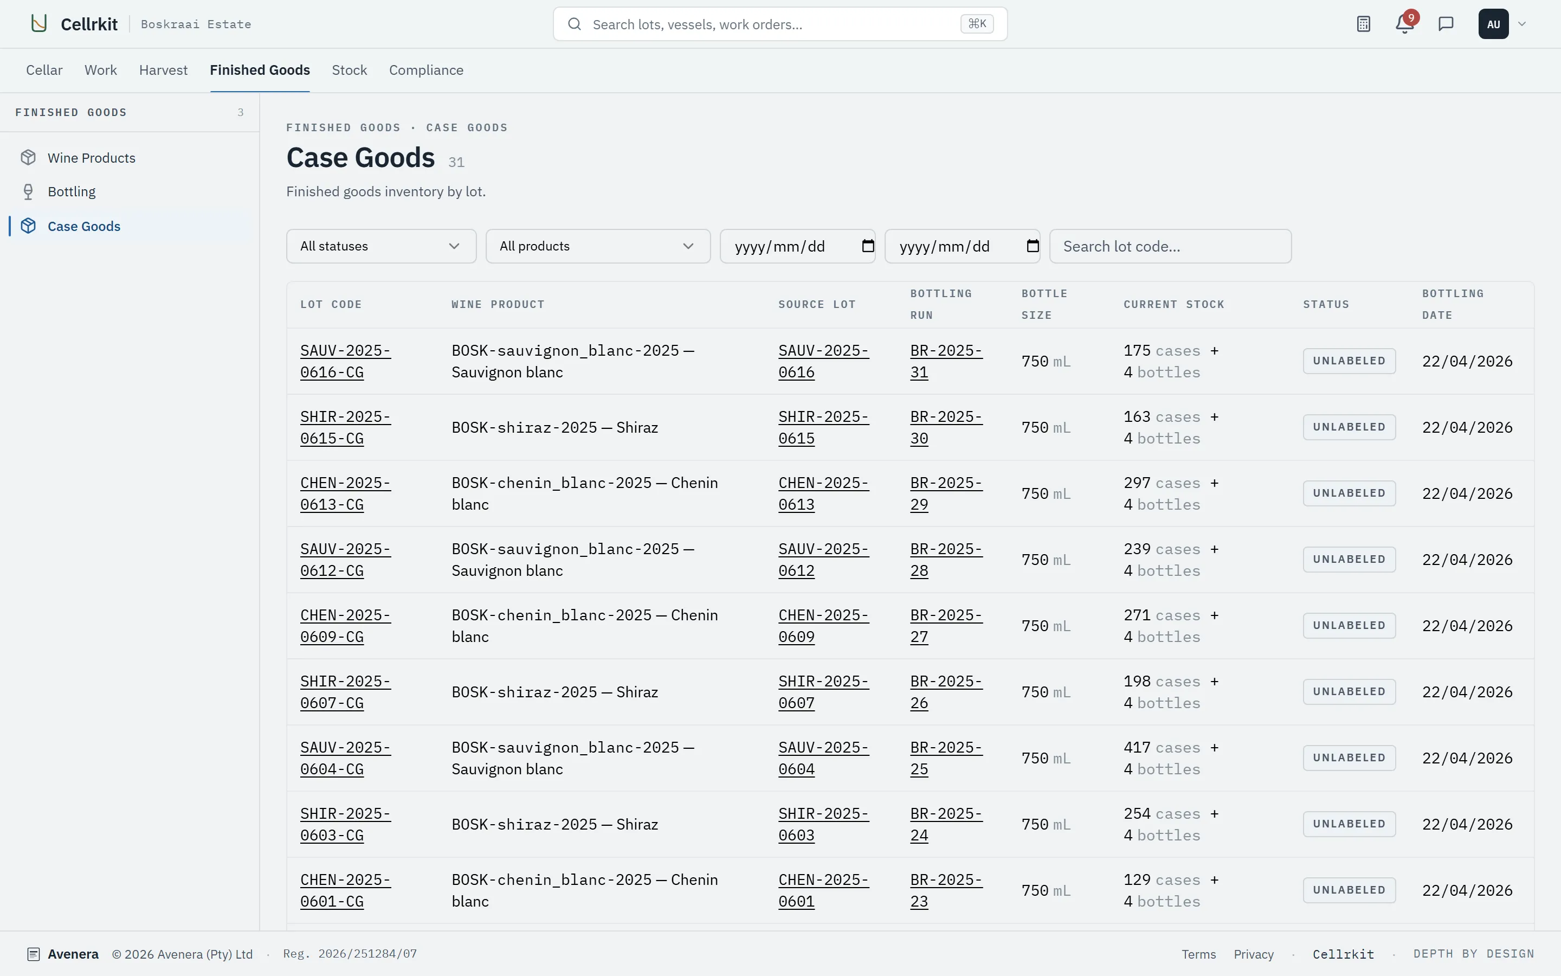Click the Privacy footer link
1561x976 pixels.
[x=1253, y=954]
